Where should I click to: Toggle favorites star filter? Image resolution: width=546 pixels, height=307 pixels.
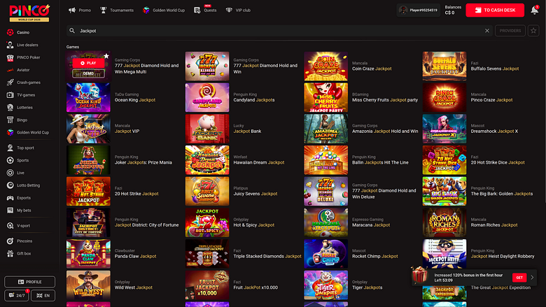pos(533,31)
